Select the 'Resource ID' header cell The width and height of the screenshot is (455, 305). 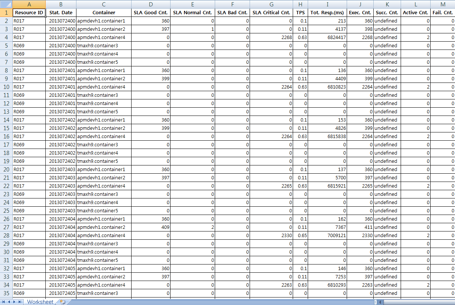click(x=29, y=12)
